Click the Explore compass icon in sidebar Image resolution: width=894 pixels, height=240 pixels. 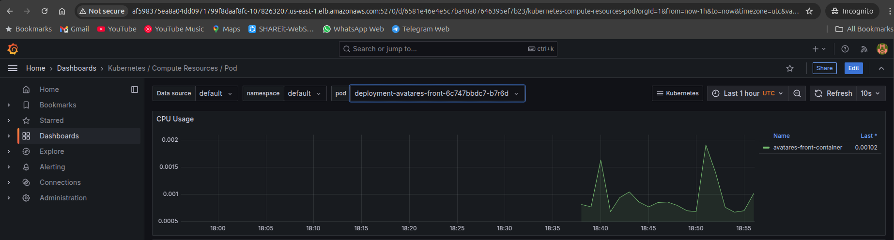26,151
